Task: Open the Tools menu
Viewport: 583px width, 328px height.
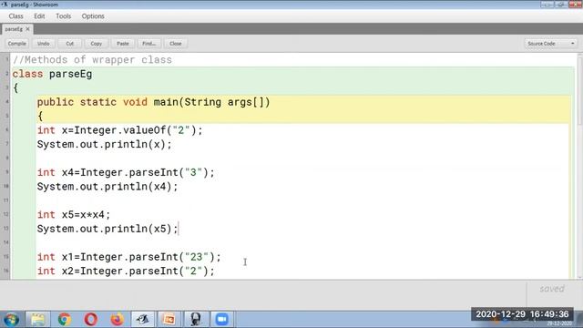Action: [x=63, y=16]
